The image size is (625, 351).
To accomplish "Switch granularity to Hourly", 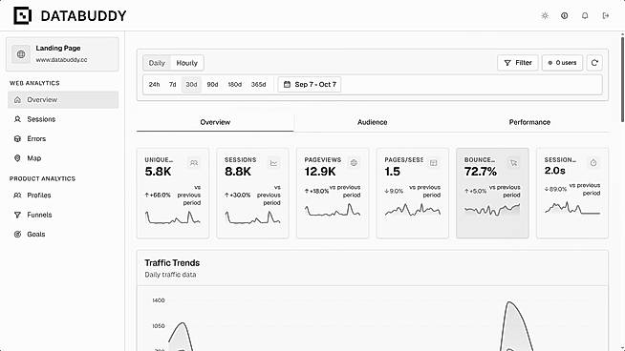I will (x=187, y=63).
